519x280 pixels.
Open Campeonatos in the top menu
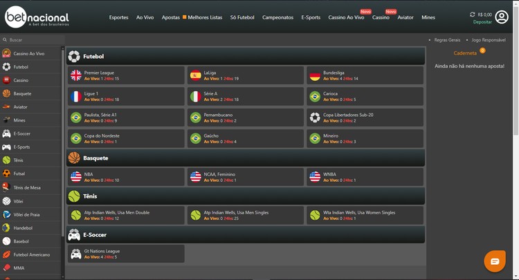[277, 17]
